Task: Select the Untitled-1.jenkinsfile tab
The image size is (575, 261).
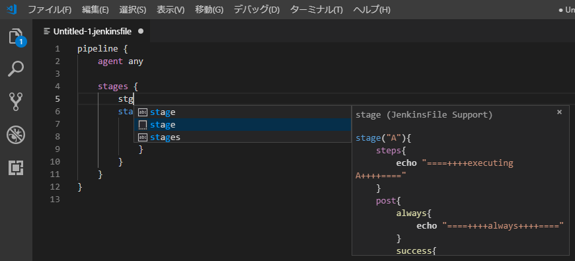Action: point(92,31)
